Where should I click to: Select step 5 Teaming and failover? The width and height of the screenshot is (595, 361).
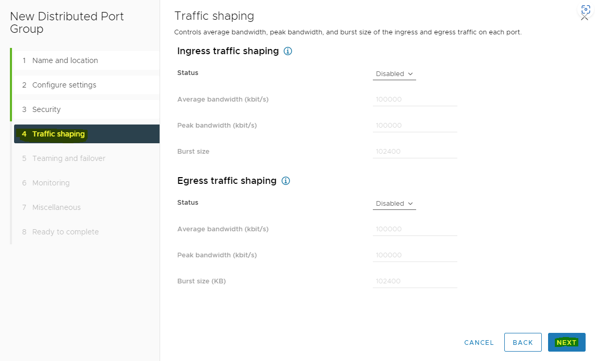coord(87,158)
